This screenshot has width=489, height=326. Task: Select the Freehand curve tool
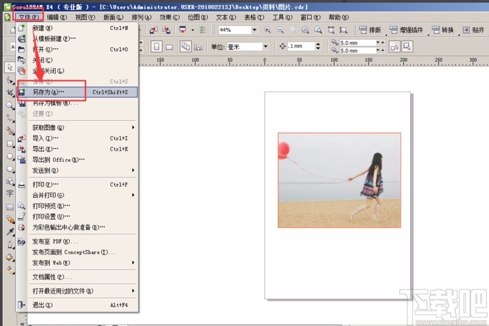[10, 118]
